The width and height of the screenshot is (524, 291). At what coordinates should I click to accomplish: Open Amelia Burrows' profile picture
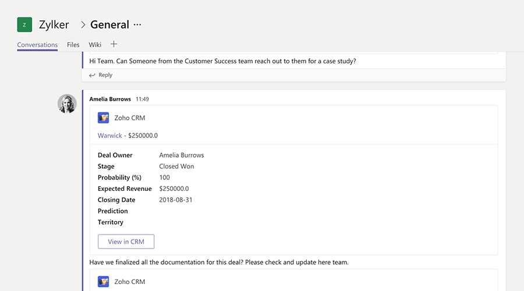pyautogui.click(x=67, y=104)
